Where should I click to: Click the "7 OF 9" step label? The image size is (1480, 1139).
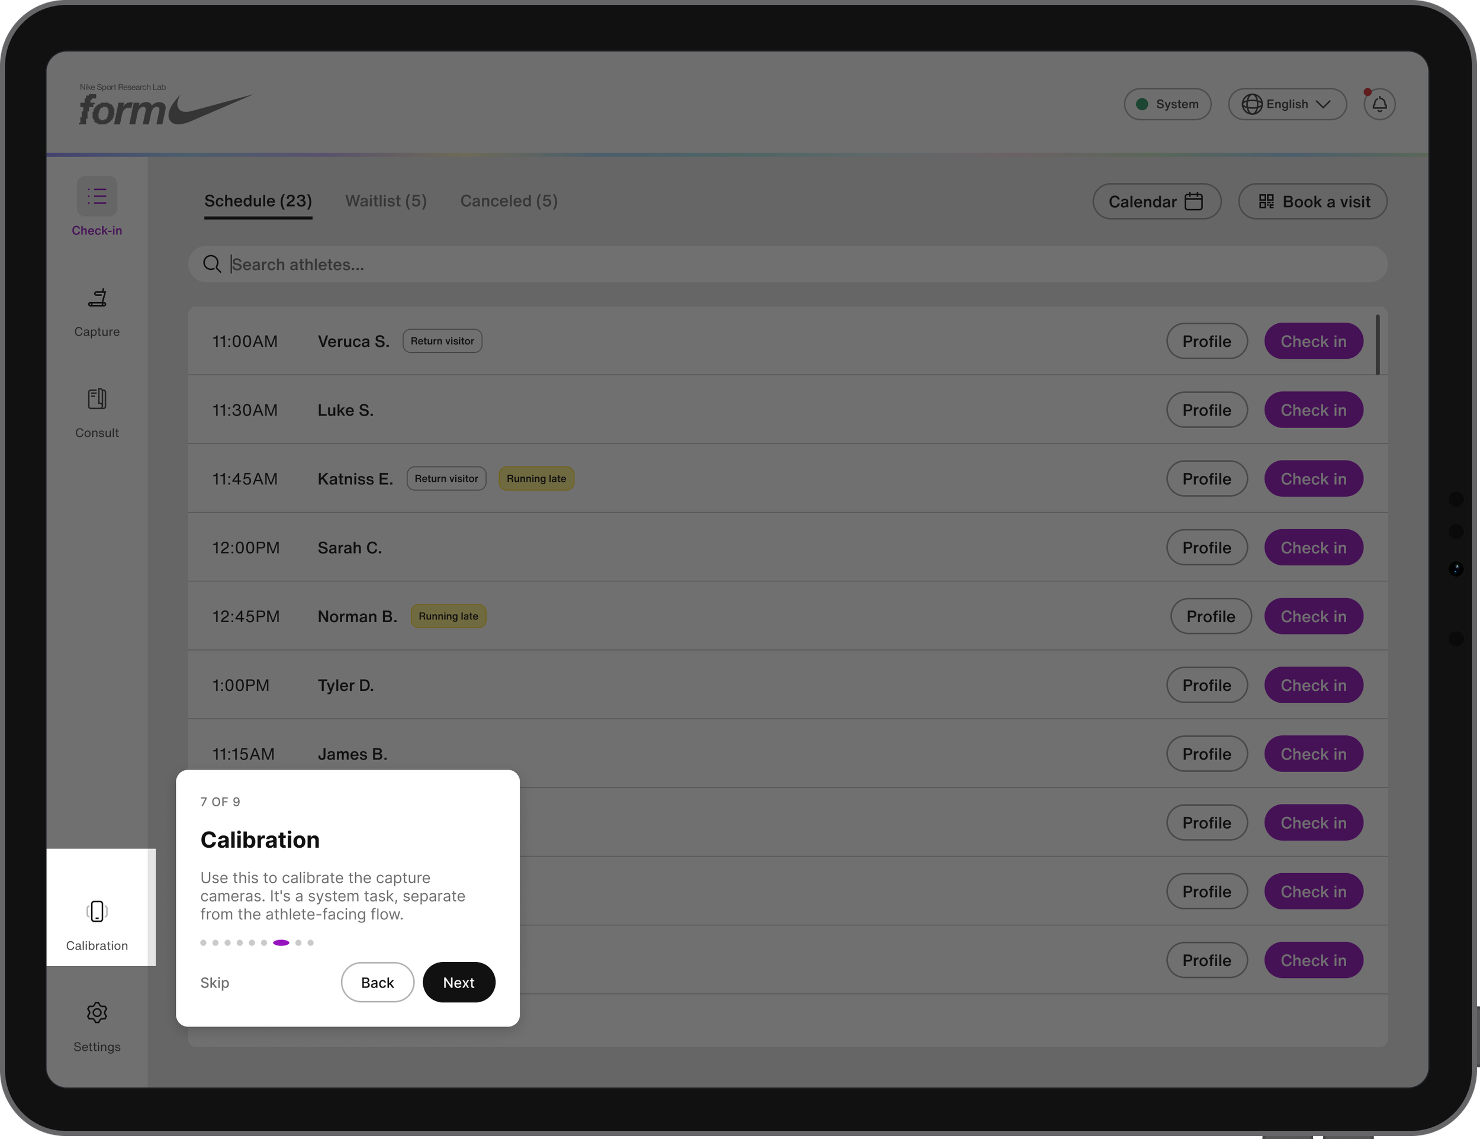[x=220, y=802]
